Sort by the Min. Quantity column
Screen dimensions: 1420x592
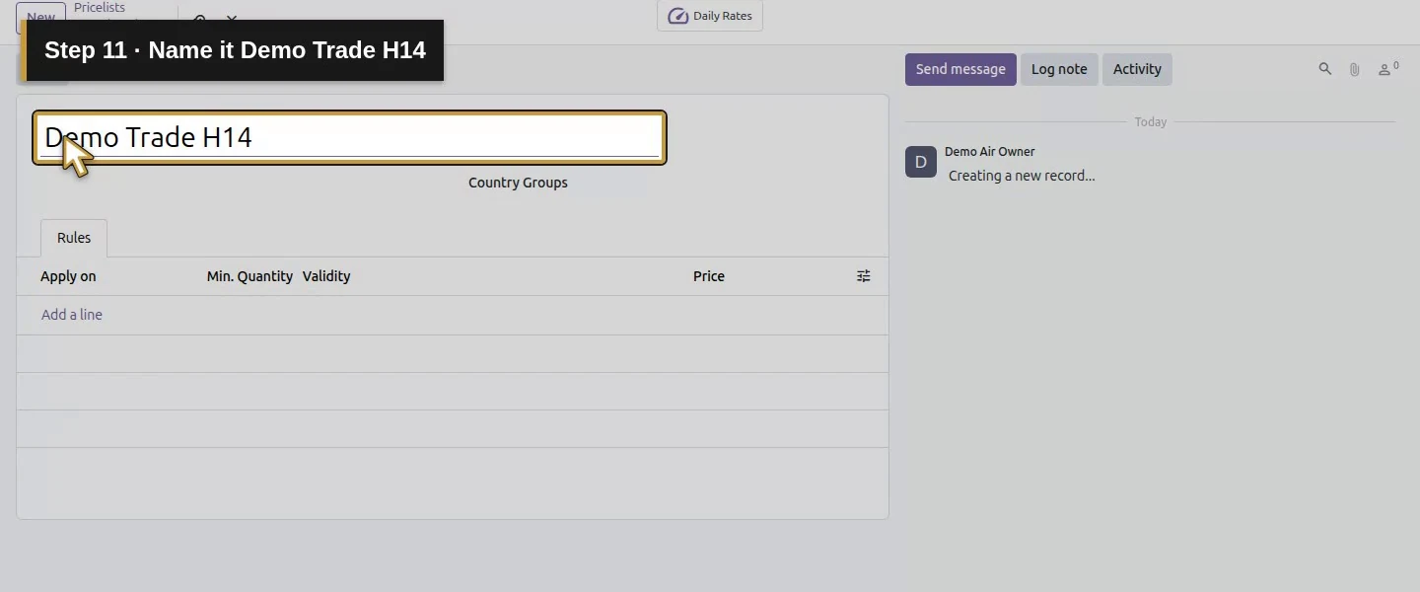pyautogui.click(x=249, y=276)
